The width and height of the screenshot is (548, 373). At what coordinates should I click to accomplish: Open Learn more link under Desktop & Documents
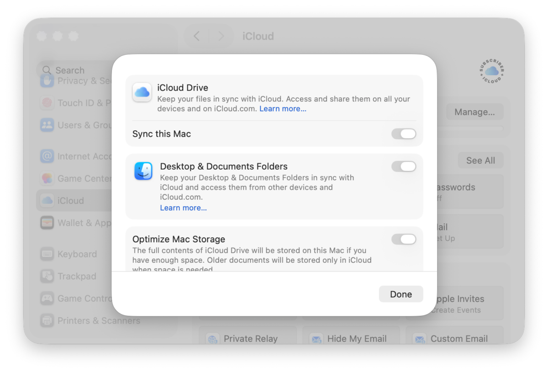pyautogui.click(x=183, y=208)
